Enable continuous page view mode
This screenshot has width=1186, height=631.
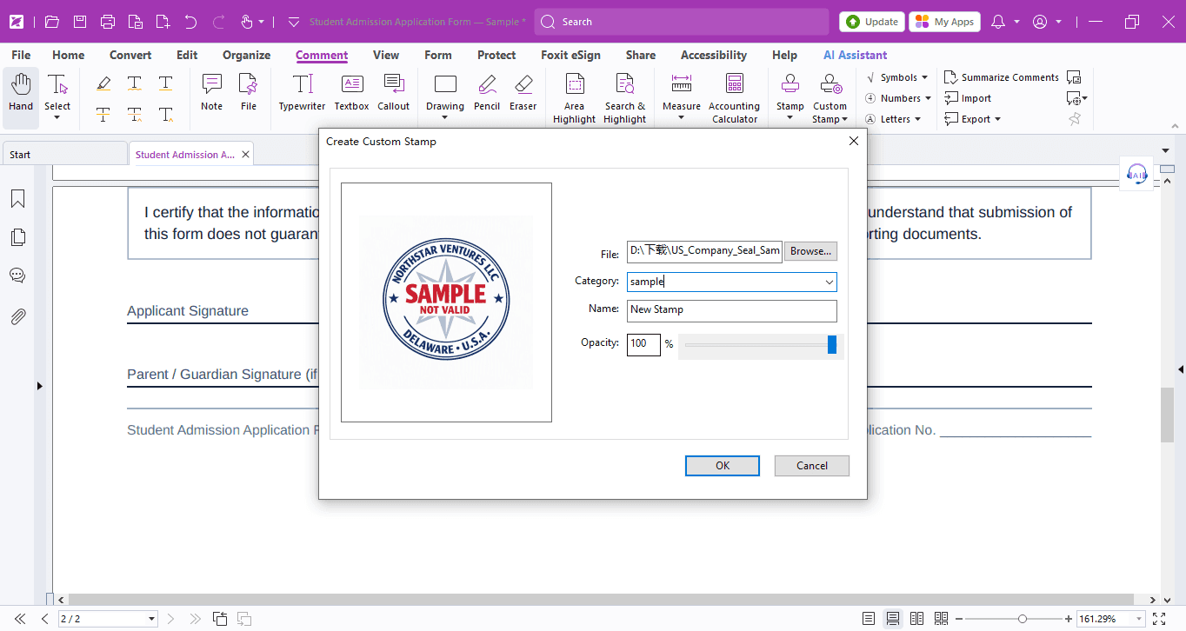point(893,619)
